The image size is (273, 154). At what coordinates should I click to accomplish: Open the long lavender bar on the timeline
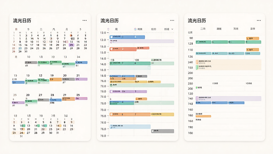(x=142, y=41)
